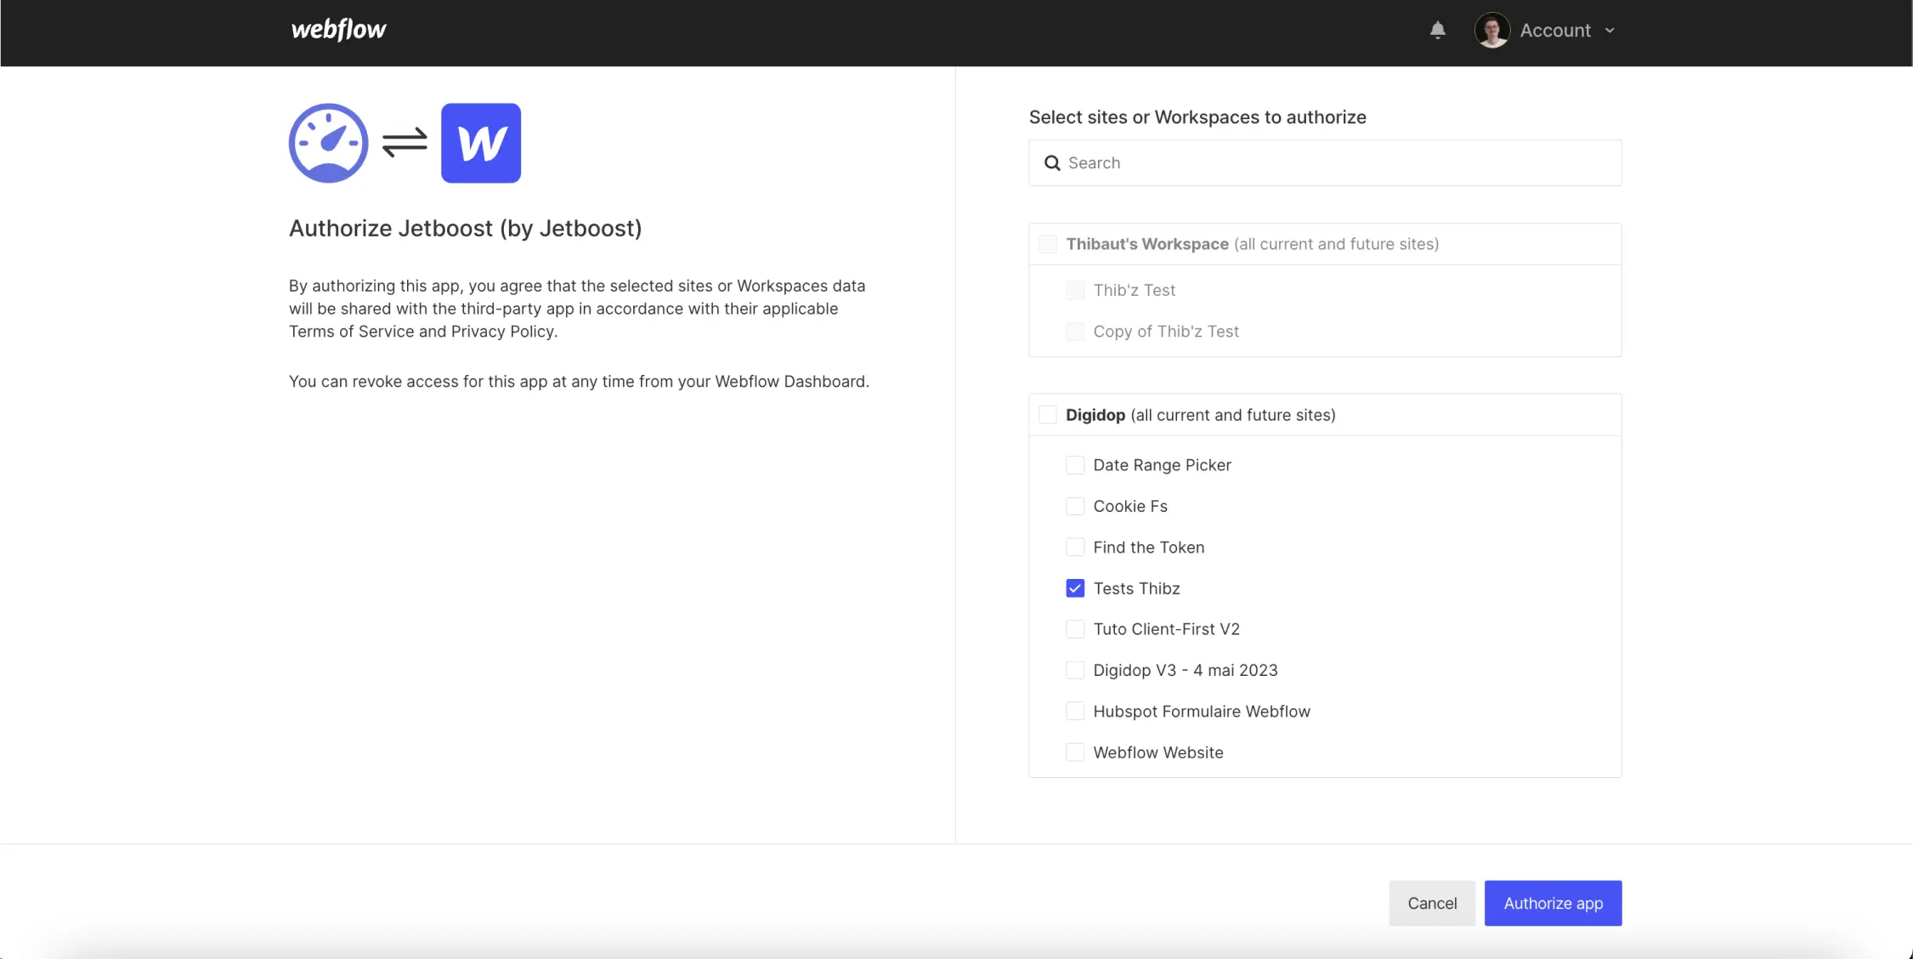1913x959 pixels.
Task: Click the 'Cancel' button
Action: tap(1431, 903)
